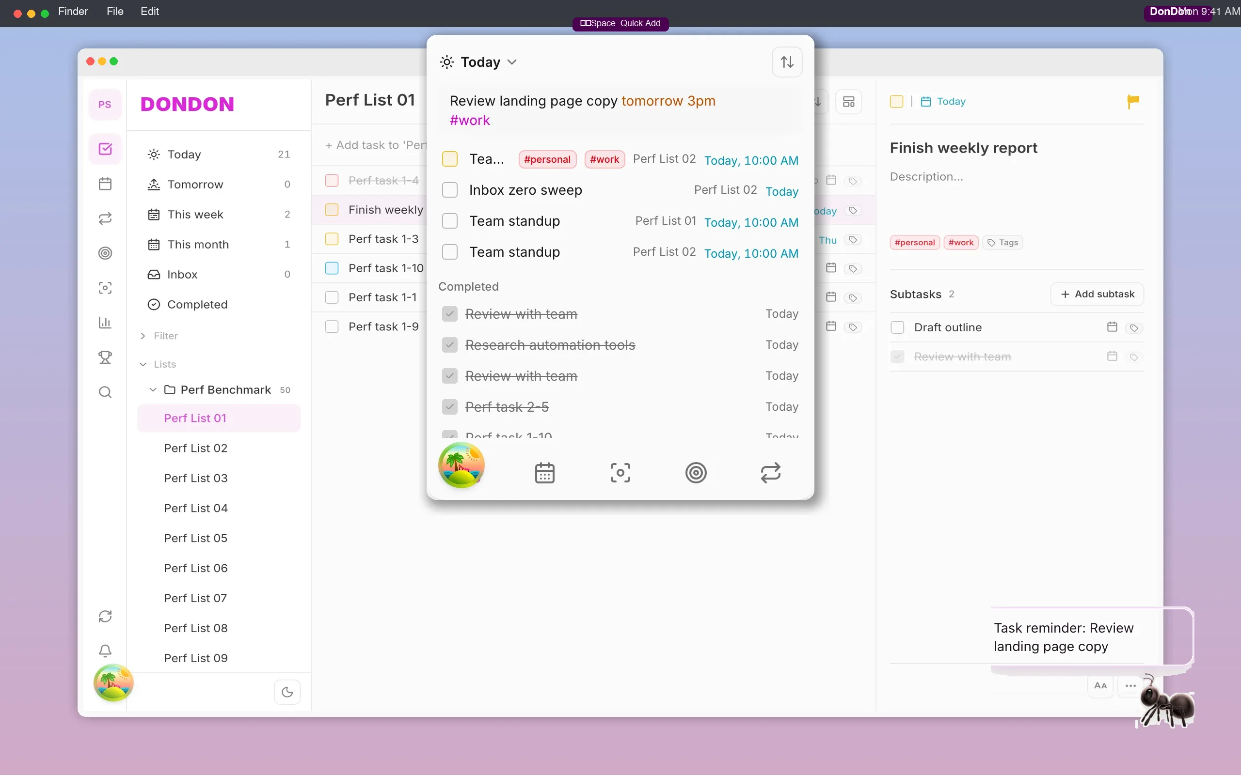Image resolution: width=1241 pixels, height=775 pixels.
Task: Click #work tag in detail panel
Action: tap(961, 243)
